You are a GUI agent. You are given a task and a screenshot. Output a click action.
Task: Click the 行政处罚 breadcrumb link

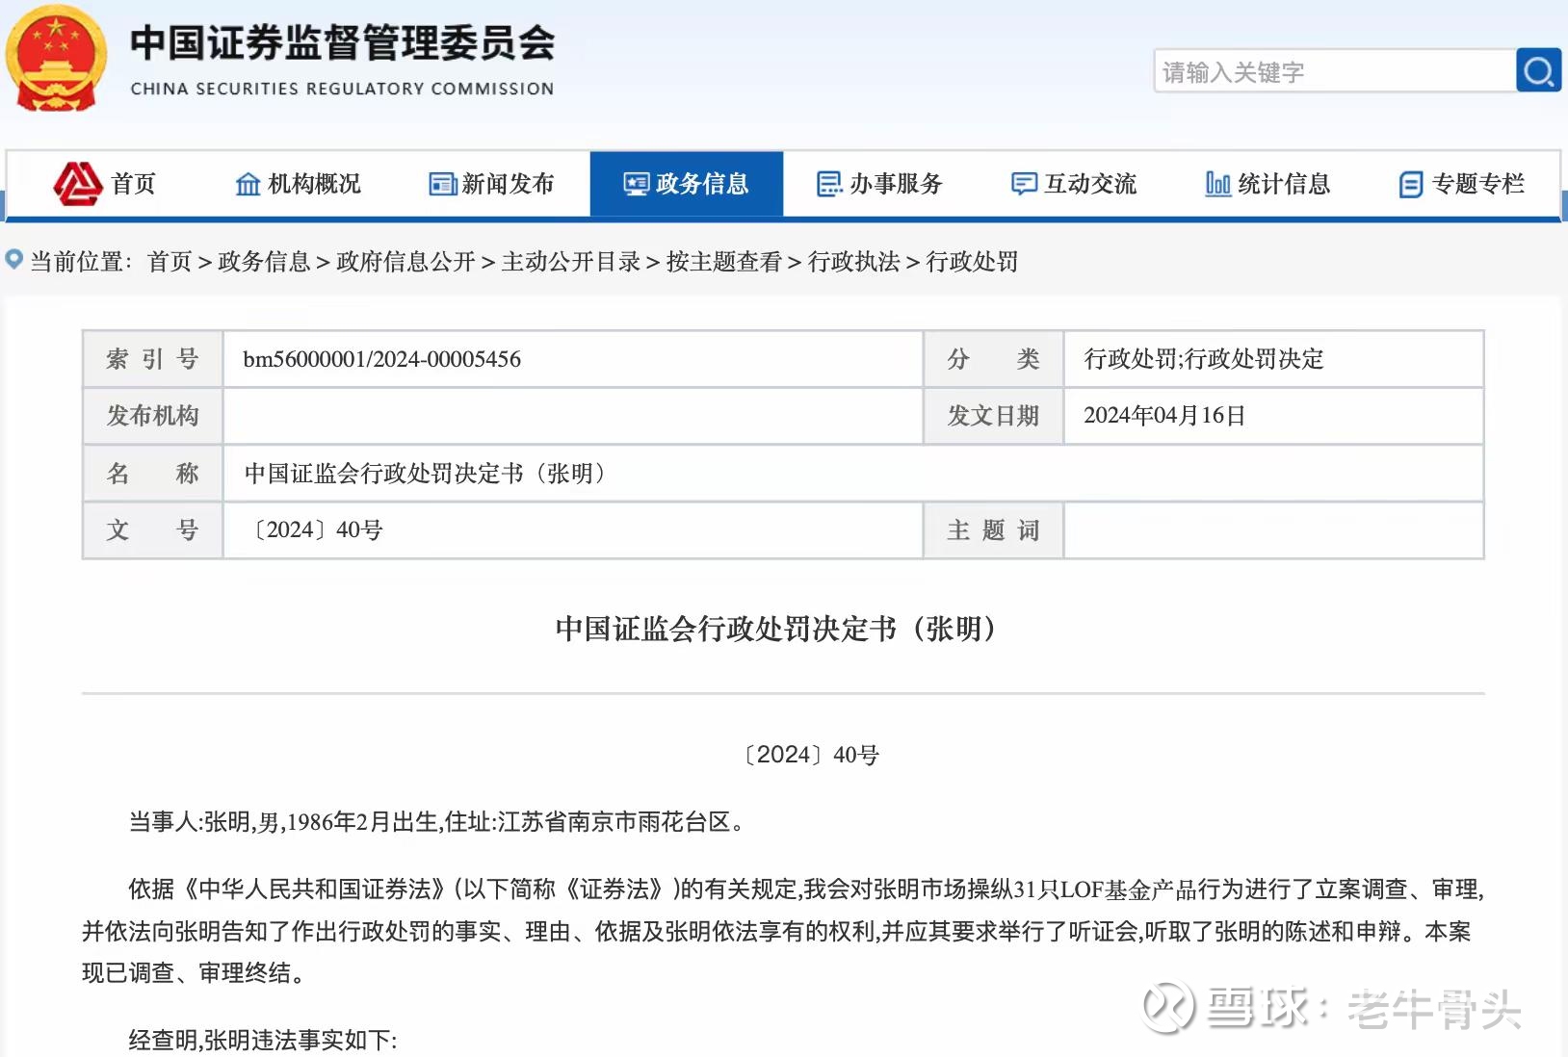975,262
